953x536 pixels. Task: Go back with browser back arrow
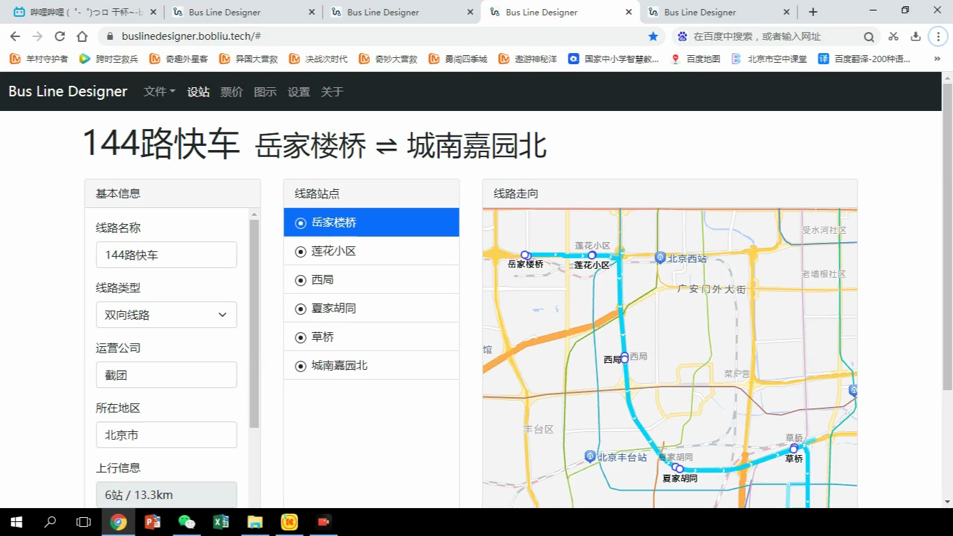point(15,36)
